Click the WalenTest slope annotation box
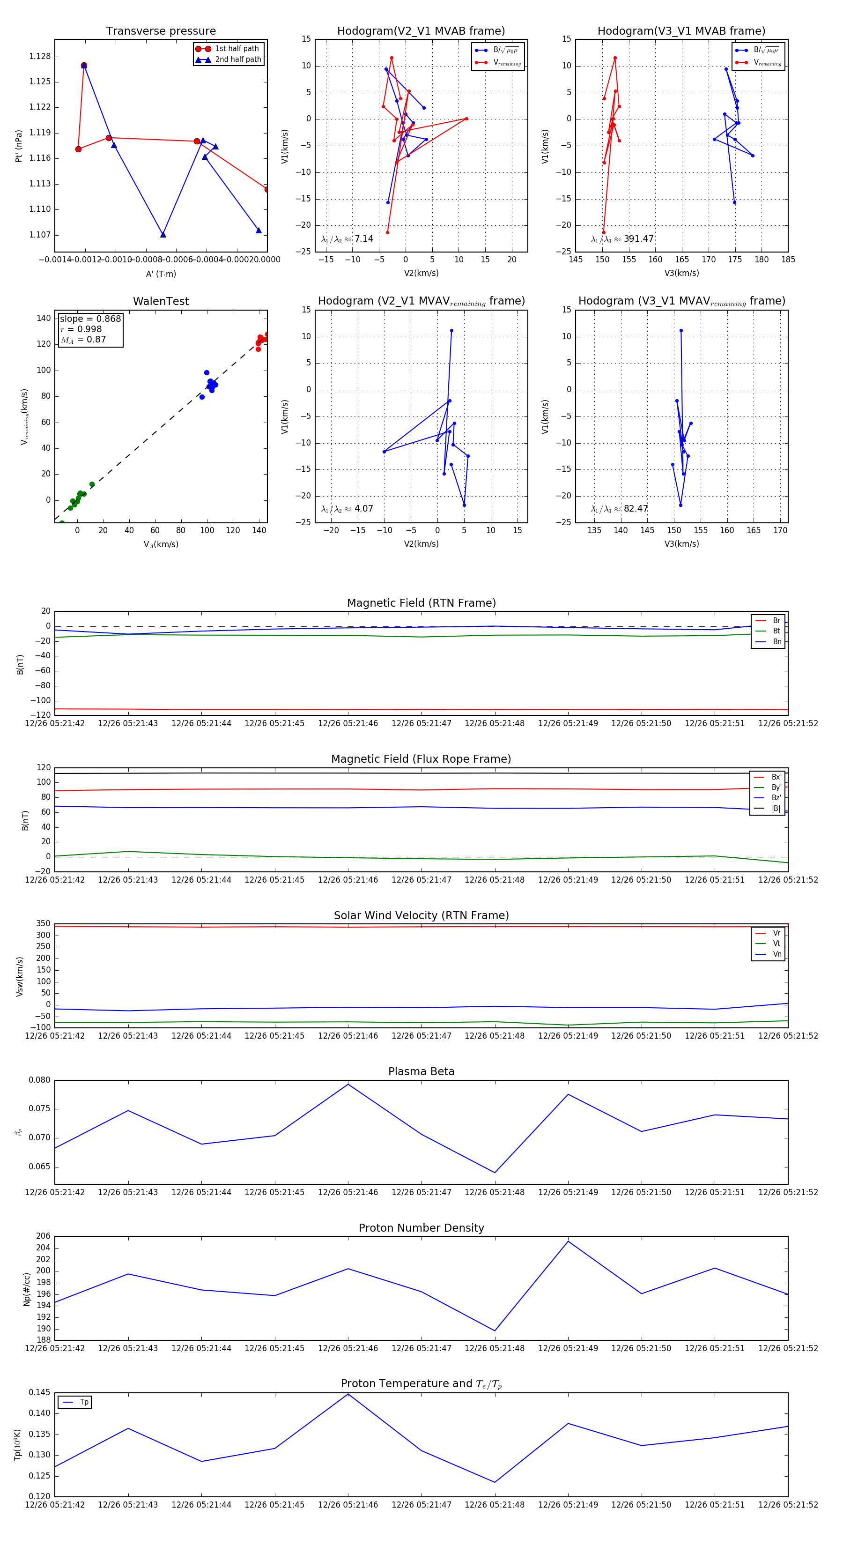The height and width of the screenshot is (1546, 843). (x=90, y=329)
